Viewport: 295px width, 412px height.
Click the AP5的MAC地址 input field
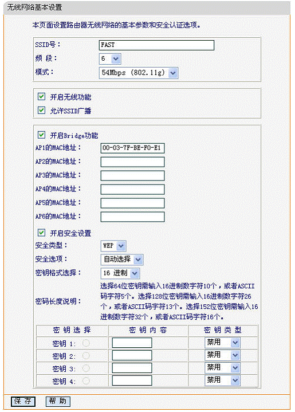click(x=133, y=203)
